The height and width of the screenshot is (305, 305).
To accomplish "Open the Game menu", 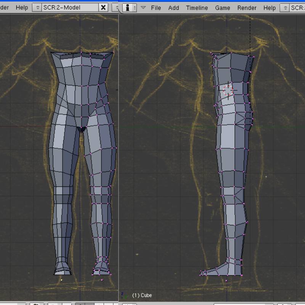I will point(223,8).
